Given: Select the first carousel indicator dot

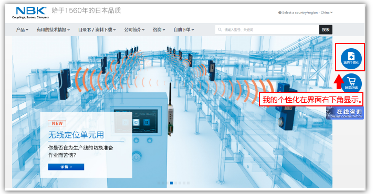Looking at the screenshot, I should (159, 183).
